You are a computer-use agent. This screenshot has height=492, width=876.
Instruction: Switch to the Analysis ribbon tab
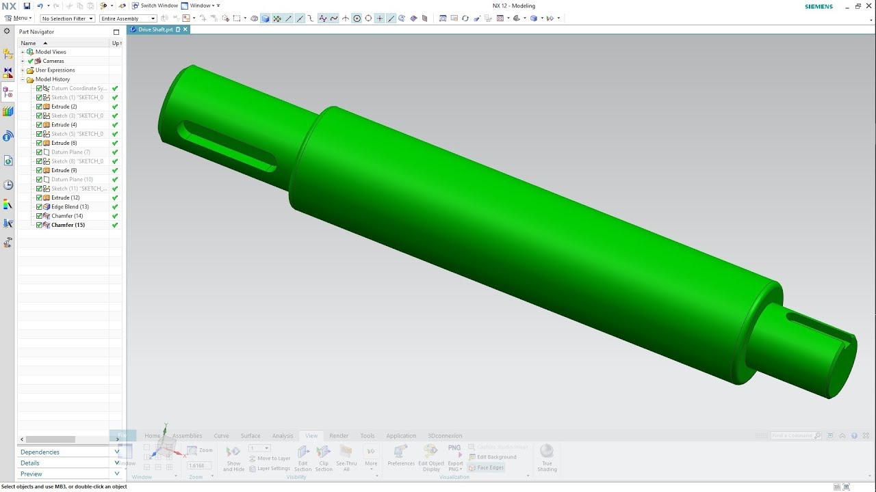click(283, 436)
